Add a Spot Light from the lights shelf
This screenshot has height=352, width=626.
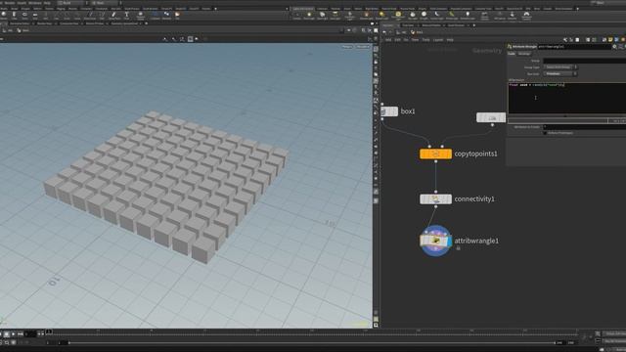323,16
